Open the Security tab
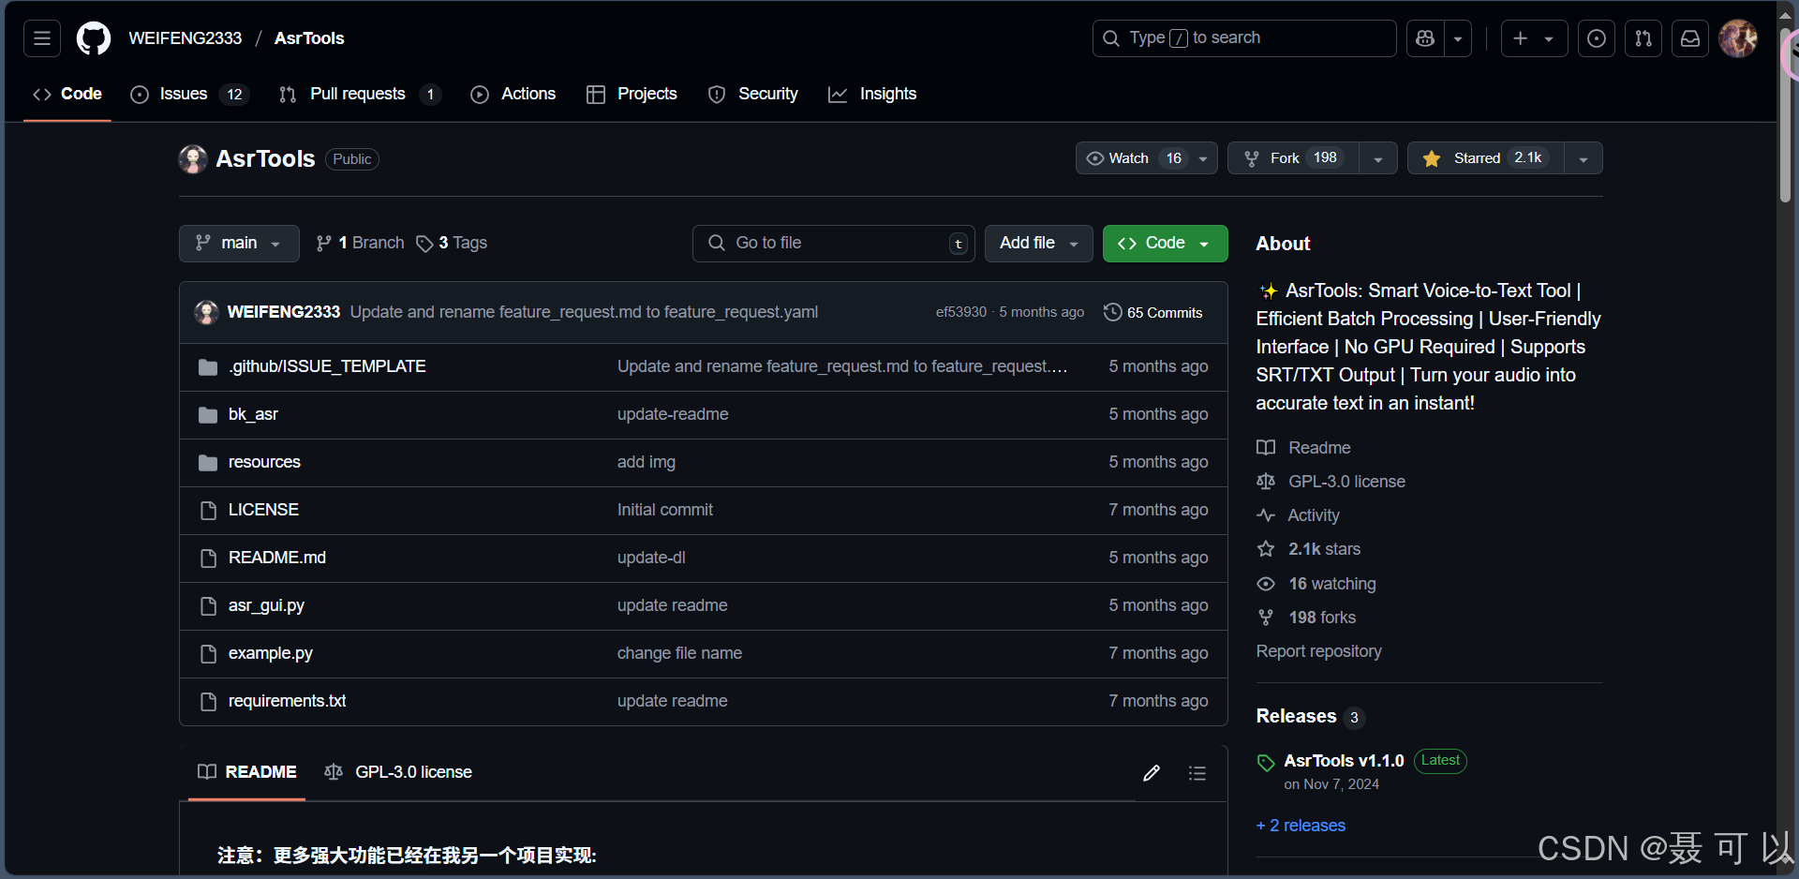Image resolution: width=1799 pixels, height=879 pixels. point(753,94)
